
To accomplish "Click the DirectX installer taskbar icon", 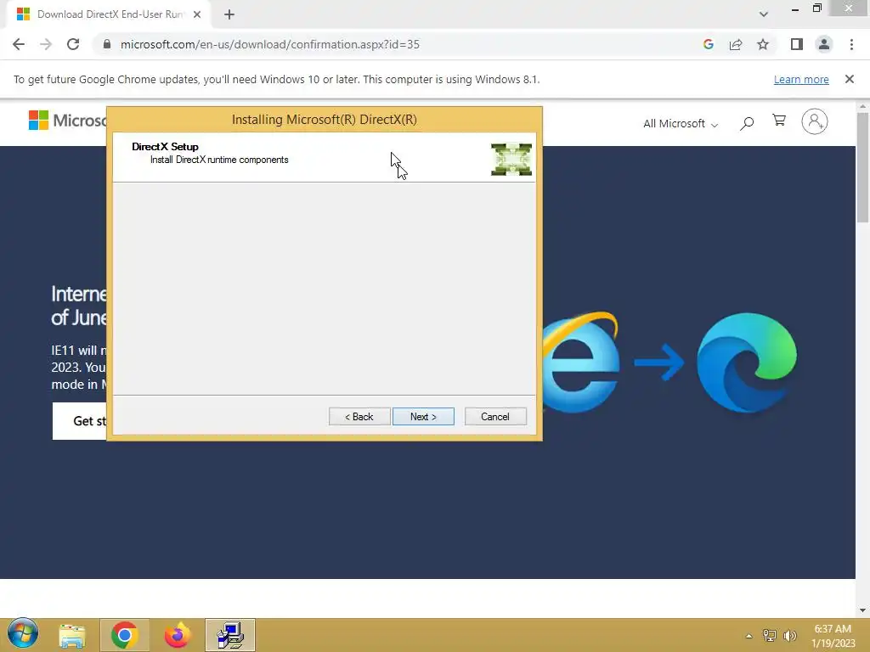I will (230, 635).
